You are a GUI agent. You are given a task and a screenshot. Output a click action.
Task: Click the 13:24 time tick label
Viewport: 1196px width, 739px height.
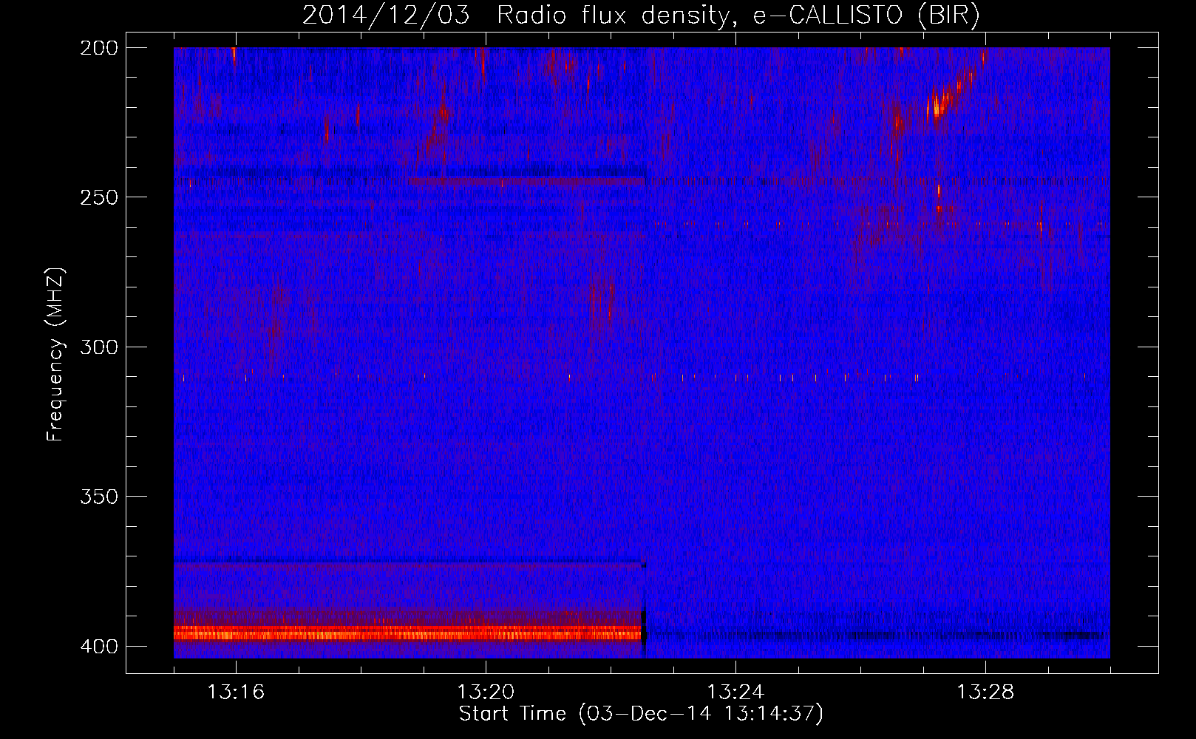(x=735, y=692)
